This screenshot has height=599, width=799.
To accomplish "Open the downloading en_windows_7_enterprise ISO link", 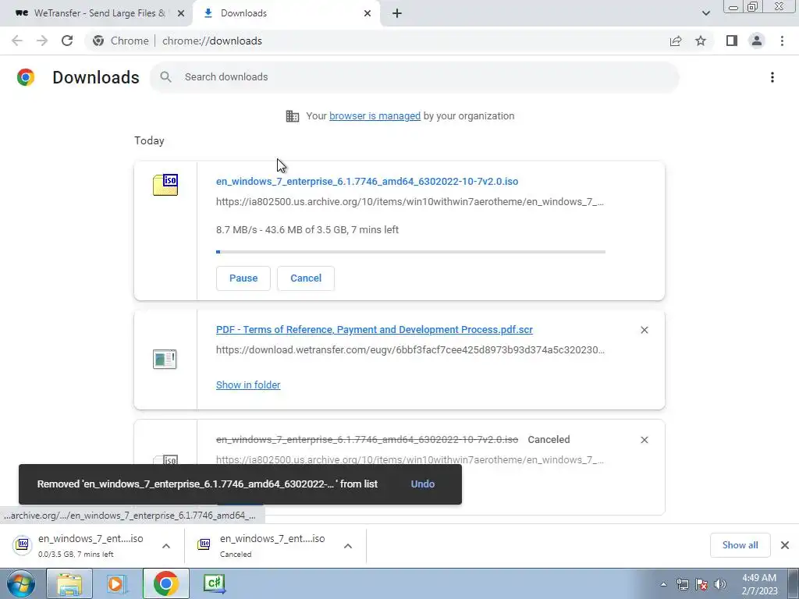I will pos(367,181).
